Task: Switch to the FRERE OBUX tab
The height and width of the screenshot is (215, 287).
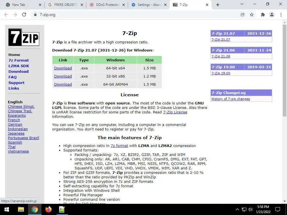Action: point(66,5)
